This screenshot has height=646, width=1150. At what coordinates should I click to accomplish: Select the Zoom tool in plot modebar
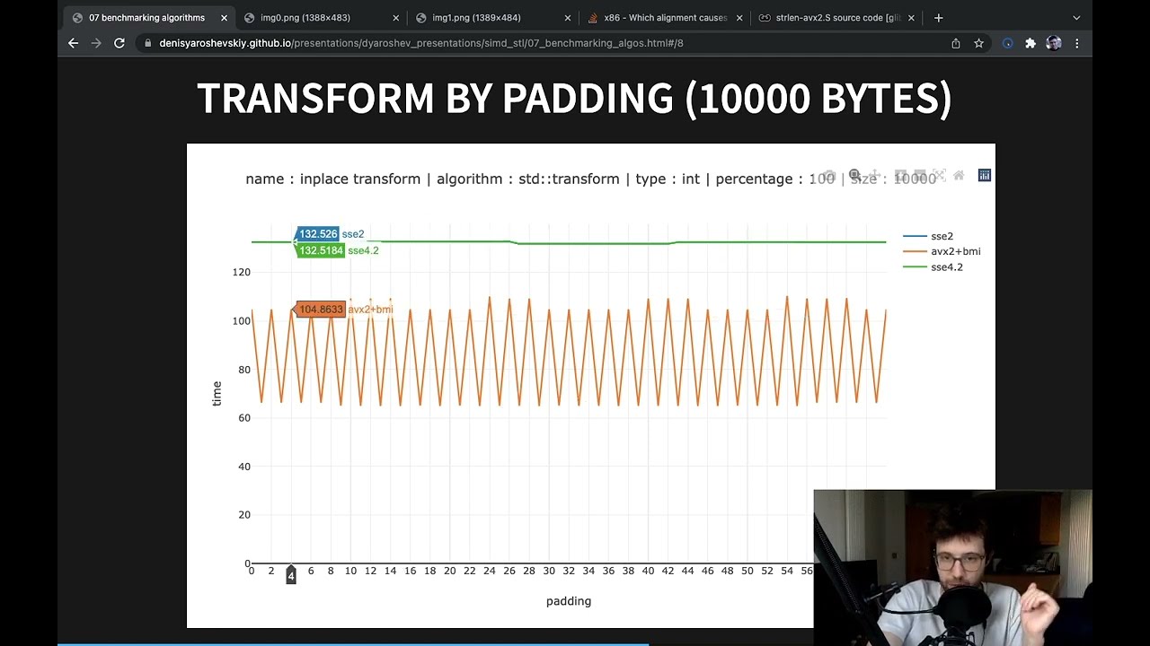(x=854, y=175)
